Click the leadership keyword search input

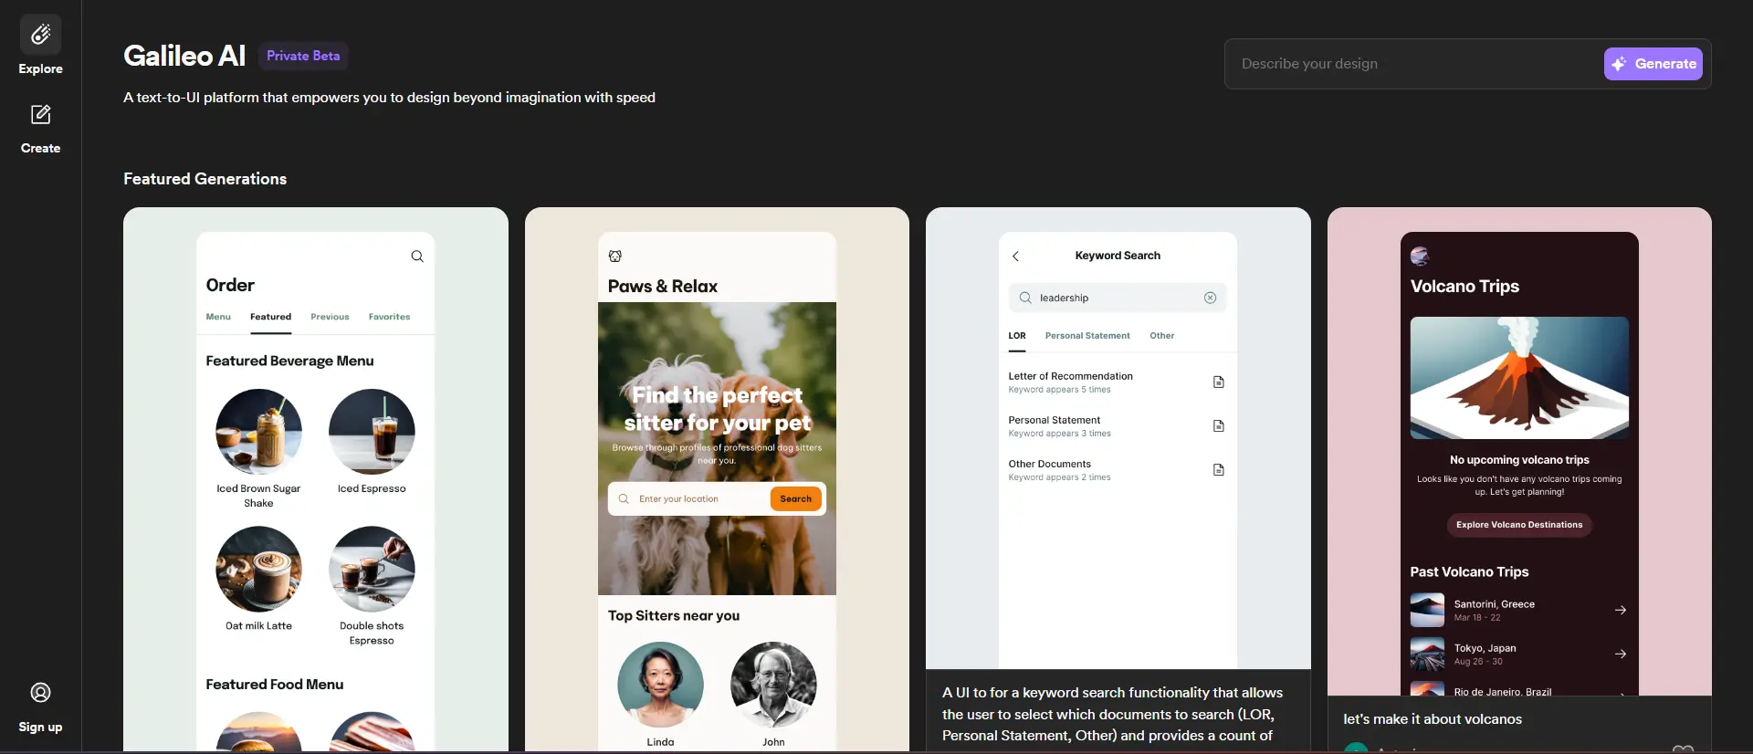[x=1118, y=298]
